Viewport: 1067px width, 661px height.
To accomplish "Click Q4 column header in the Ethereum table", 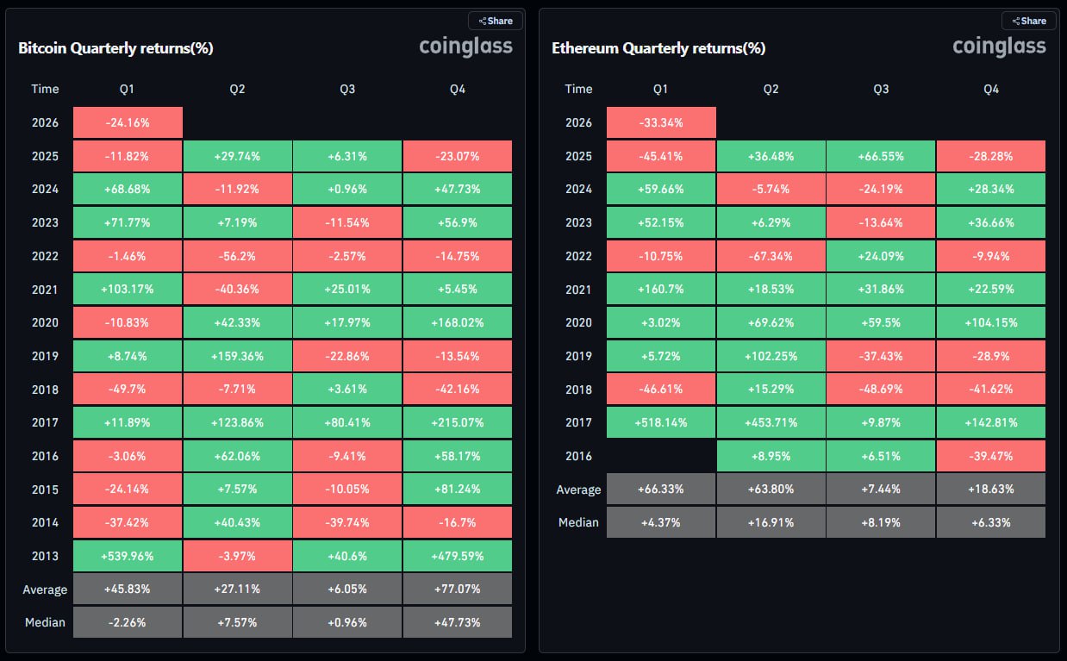I will pos(991,89).
